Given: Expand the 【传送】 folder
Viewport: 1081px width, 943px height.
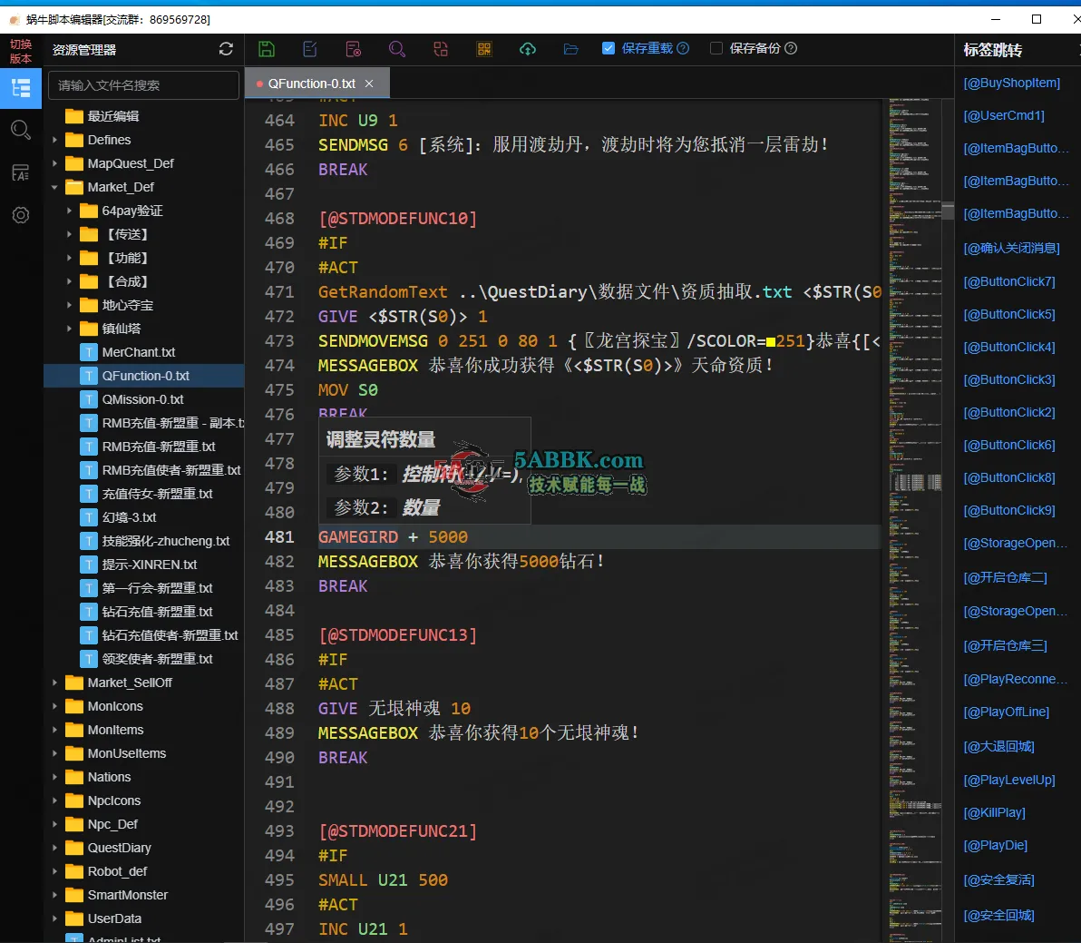Looking at the screenshot, I should (69, 234).
